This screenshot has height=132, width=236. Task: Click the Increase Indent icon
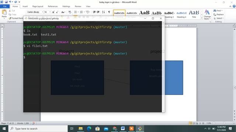coord(98,12)
